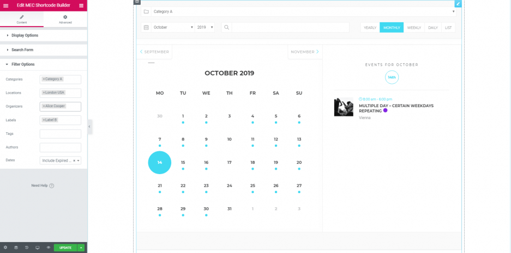Clear the Dates selection with the x
Screen dimensions: 511x253
74,161
